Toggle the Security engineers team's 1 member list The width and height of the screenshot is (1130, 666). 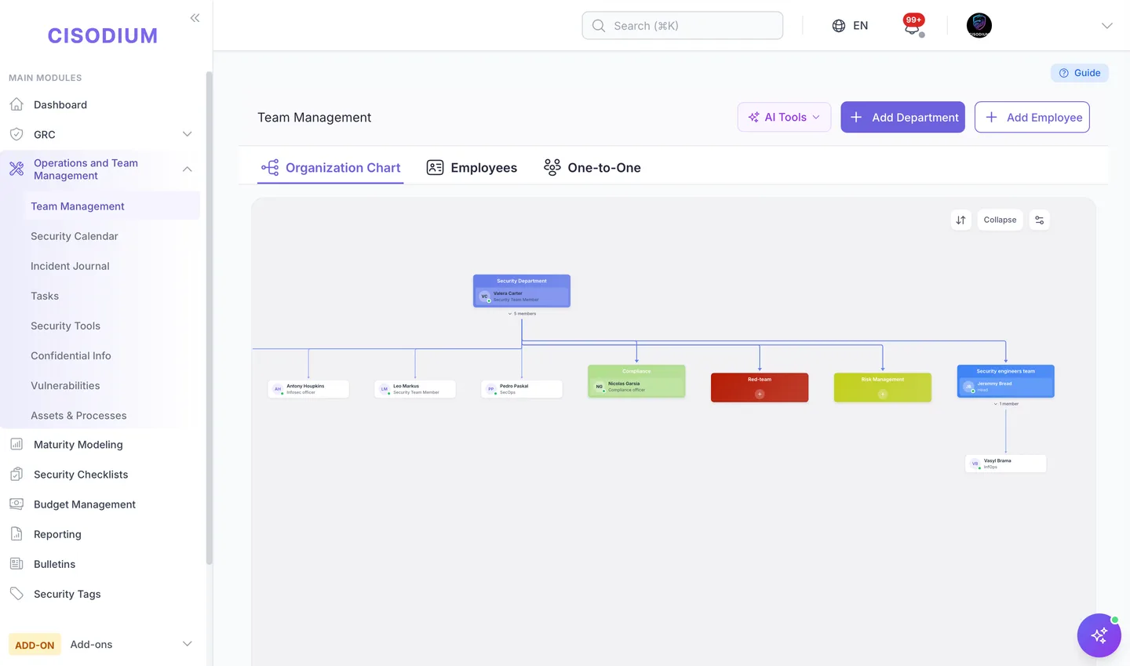point(1006,404)
